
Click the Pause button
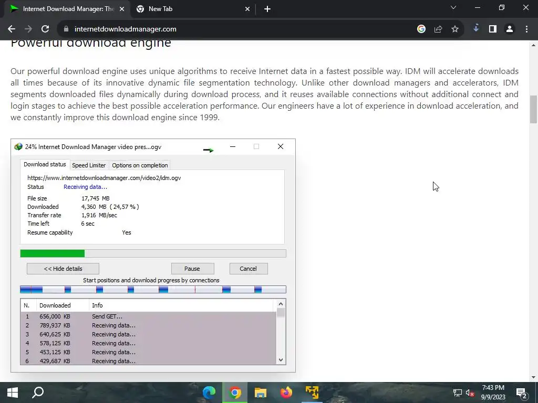(x=192, y=269)
